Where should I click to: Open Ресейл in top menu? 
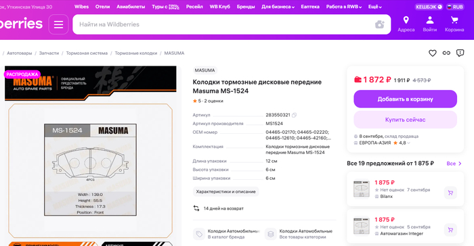point(194,7)
